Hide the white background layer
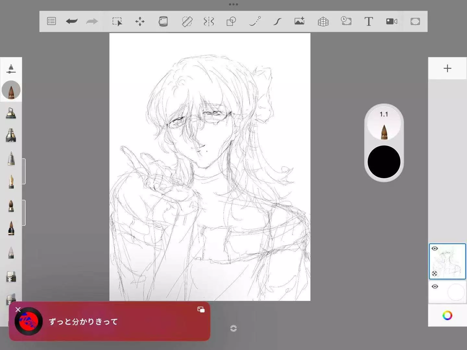Screen dimensions: 467x350 [435, 286]
